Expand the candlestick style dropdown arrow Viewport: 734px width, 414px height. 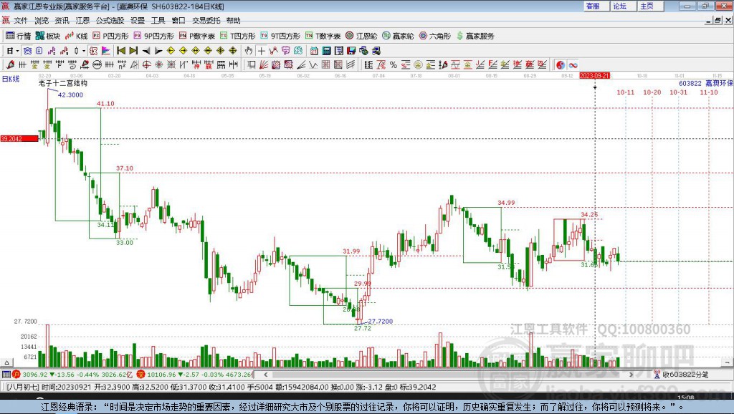coord(84,51)
